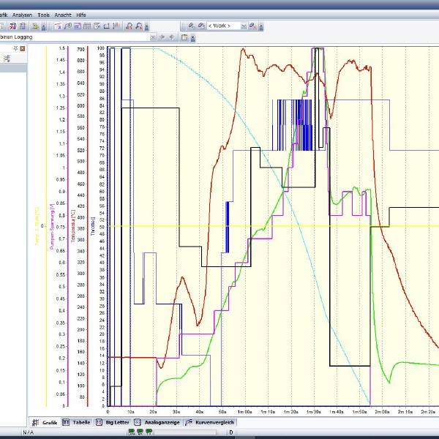
Task: Click the first magnifier zoom icon
Action: pos(129,26)
